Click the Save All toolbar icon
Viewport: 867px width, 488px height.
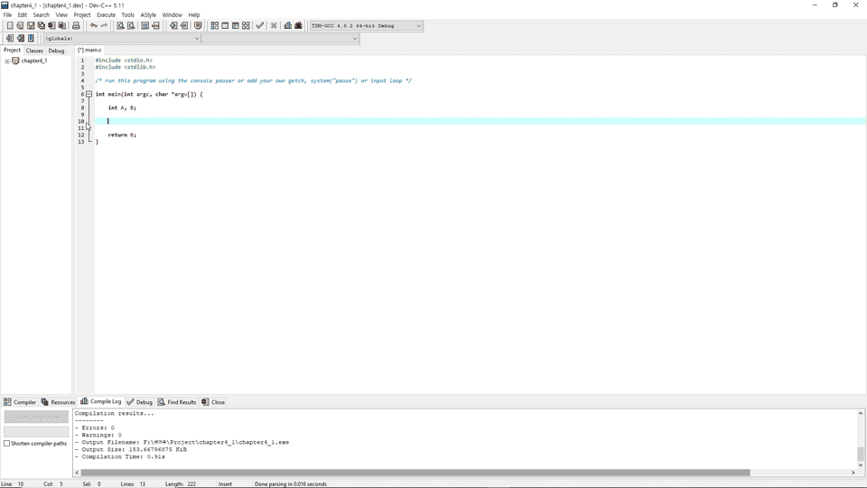point(41,25)
